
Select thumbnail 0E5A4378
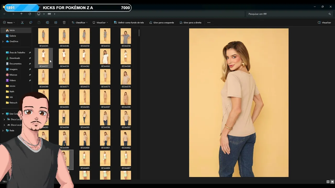tap(126, 77)
